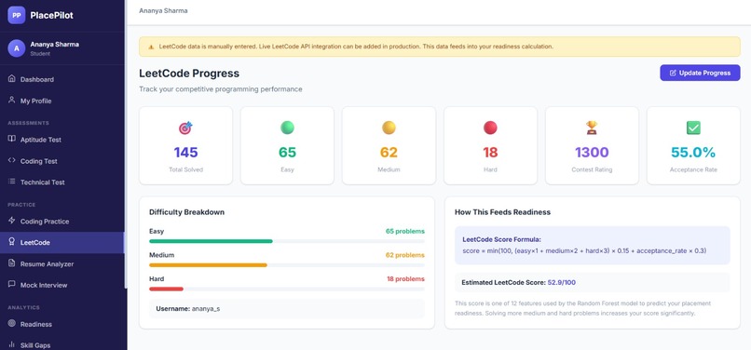
Task: Click the '65 problems' label
Action: [405, 231]
